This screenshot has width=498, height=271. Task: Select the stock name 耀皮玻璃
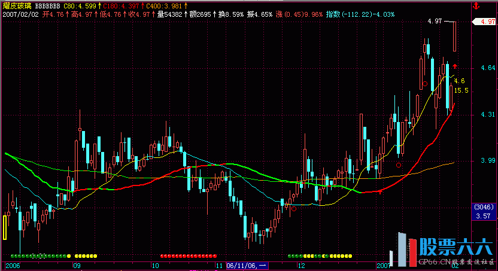click(x=16, y=5)
